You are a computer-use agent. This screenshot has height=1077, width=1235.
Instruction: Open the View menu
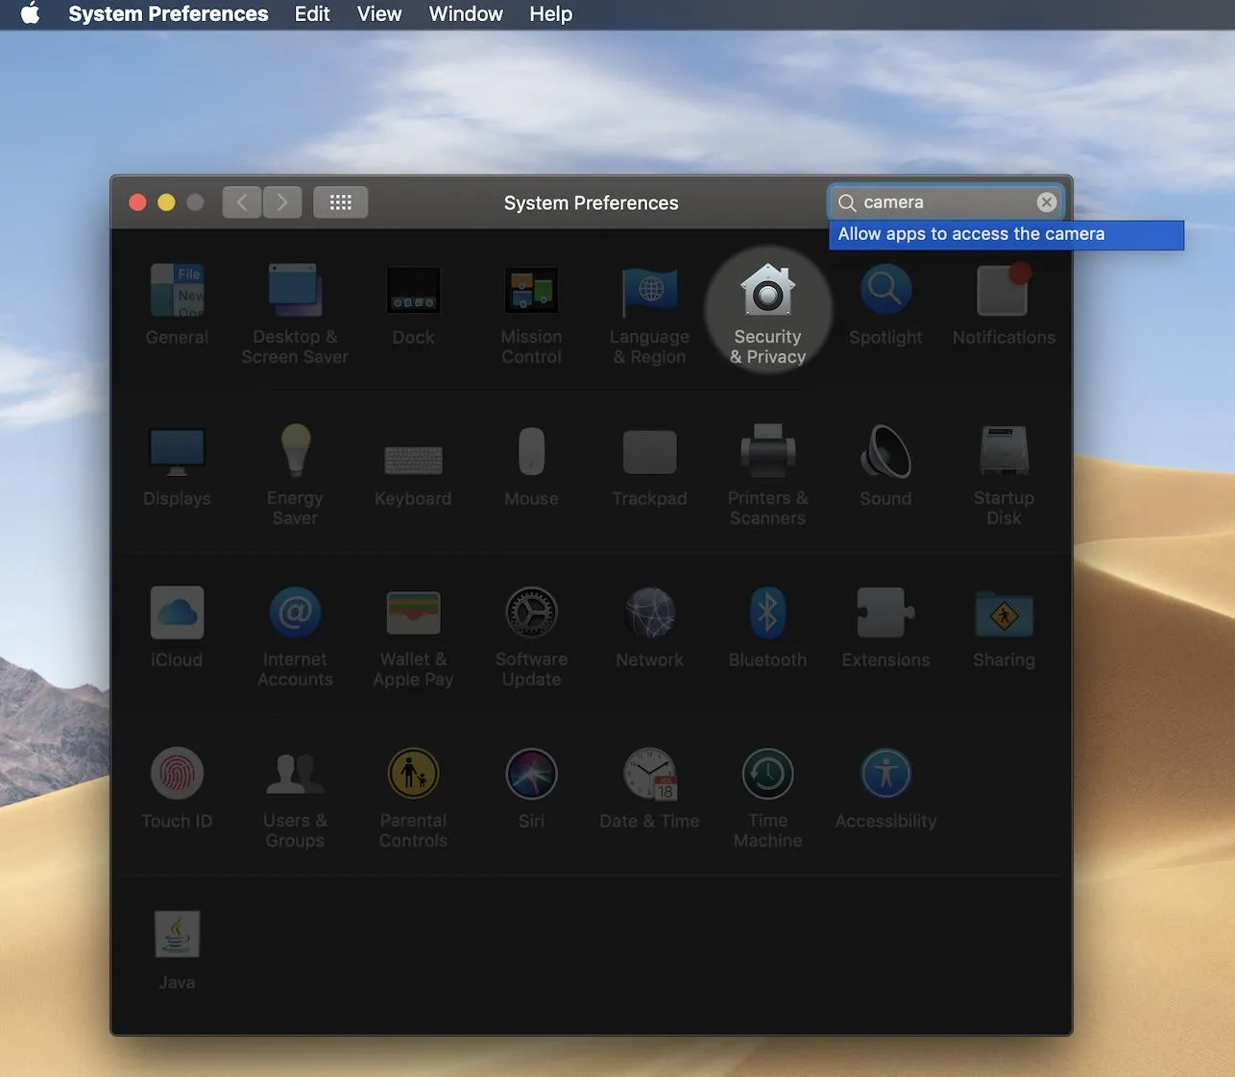[379, 14]
